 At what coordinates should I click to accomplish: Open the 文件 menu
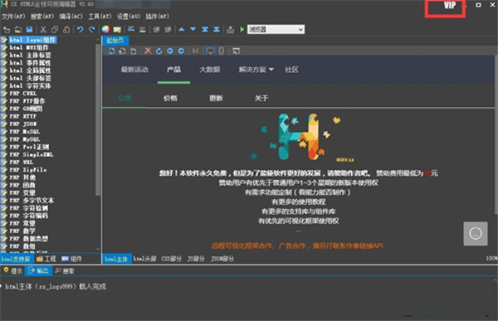13,17
